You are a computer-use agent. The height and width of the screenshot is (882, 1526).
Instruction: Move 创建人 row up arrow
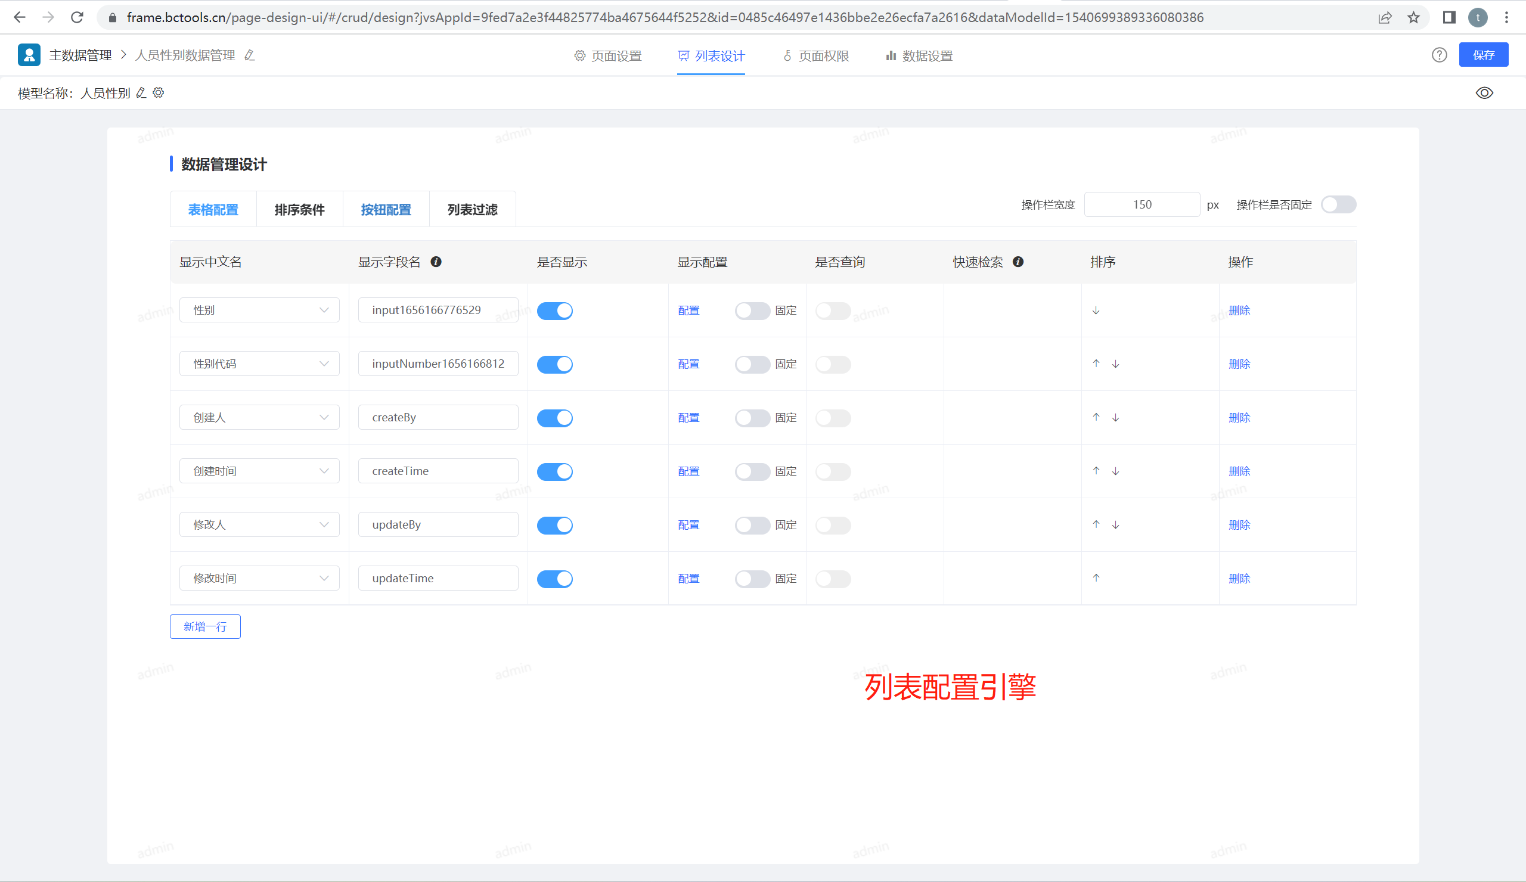[1096, 417]
